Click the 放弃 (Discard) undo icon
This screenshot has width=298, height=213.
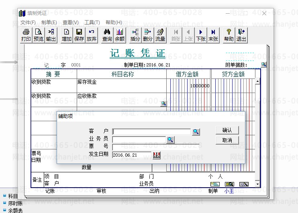(92, 35)
